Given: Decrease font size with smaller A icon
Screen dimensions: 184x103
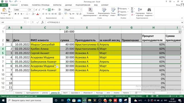Looking at the screenshot, I should pyautogui.click(x=39, y=10).
